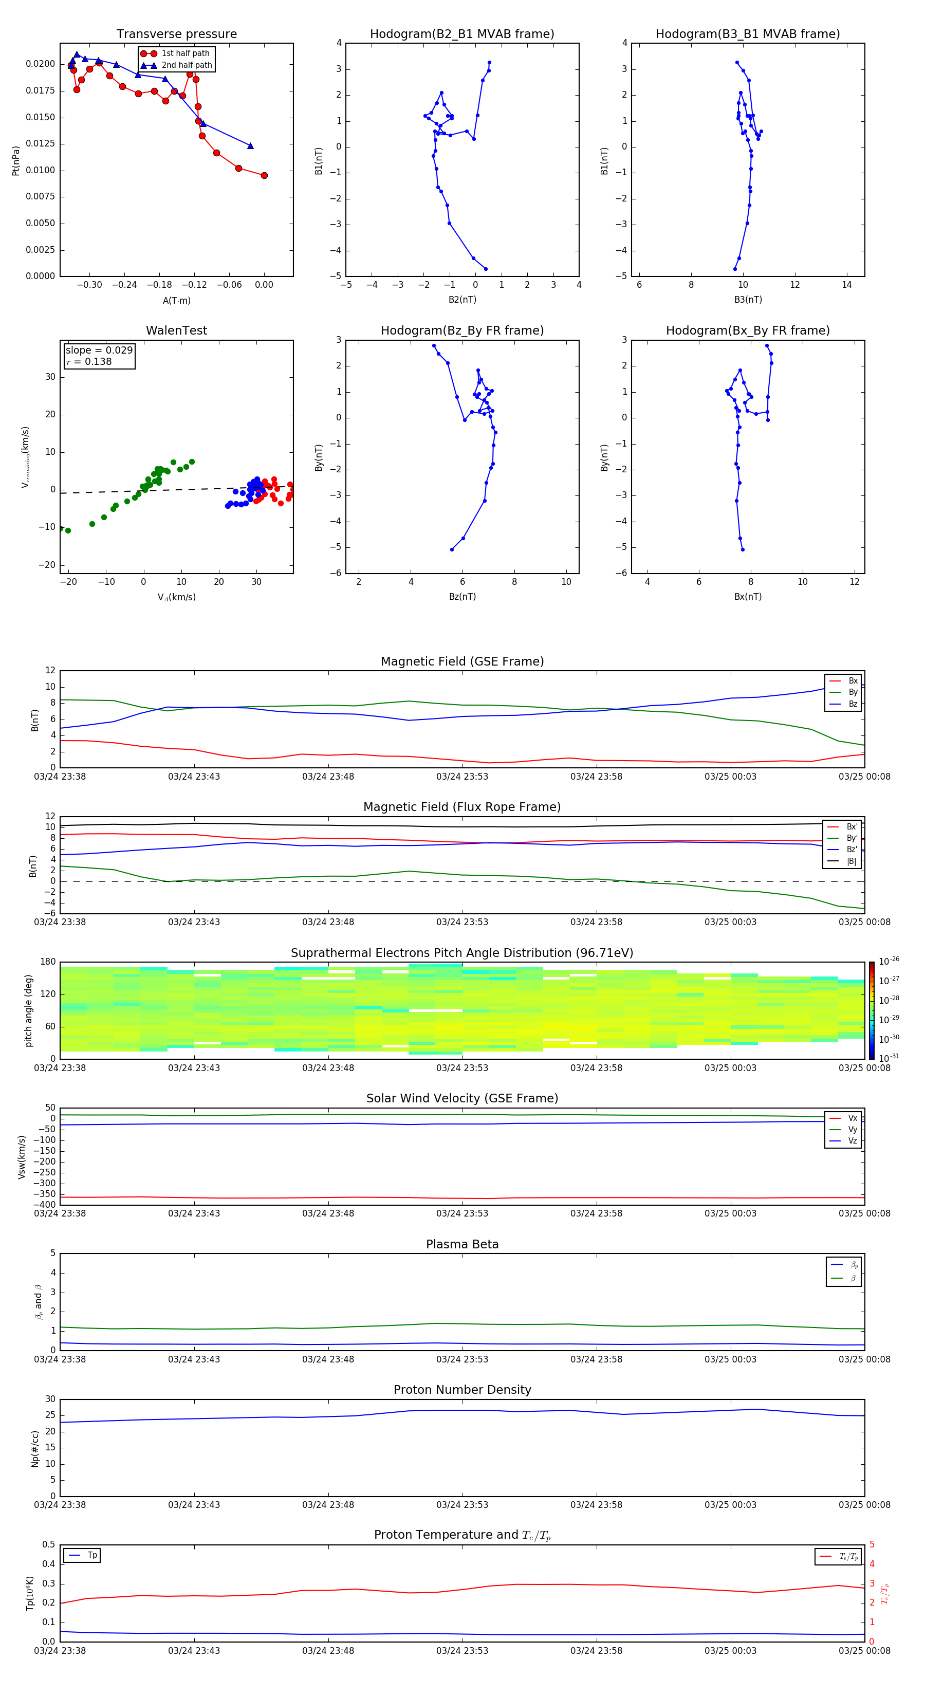
Task: Select the Vy legend entry in velocity panel
Action: point(843,1130)
